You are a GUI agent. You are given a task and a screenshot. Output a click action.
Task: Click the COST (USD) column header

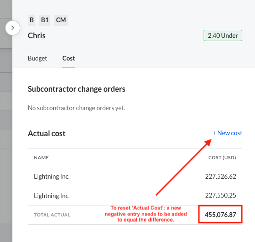(222, 158)
